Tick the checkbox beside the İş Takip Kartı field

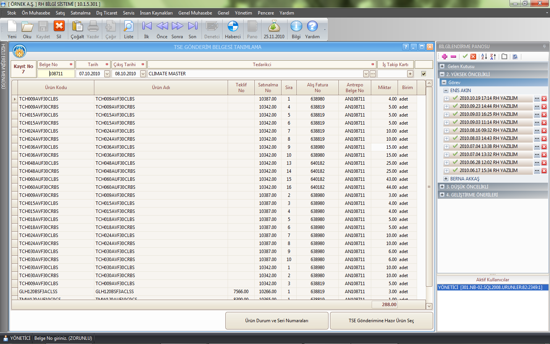tap(424, 74)
